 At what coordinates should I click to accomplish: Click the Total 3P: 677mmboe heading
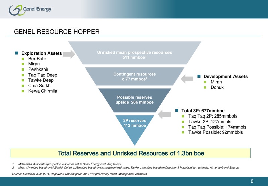coord(203,111)
